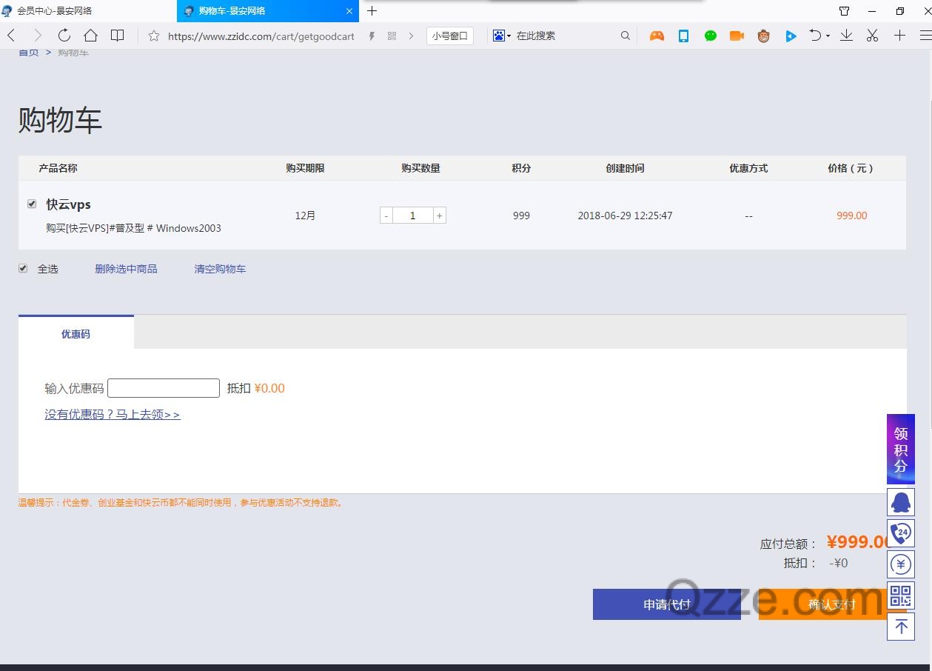Open the Baidu paw search engine dropdown
Image resolution: width=932 pixels, height=671 pixels.
pyautogui.click(x=502, y=36)
